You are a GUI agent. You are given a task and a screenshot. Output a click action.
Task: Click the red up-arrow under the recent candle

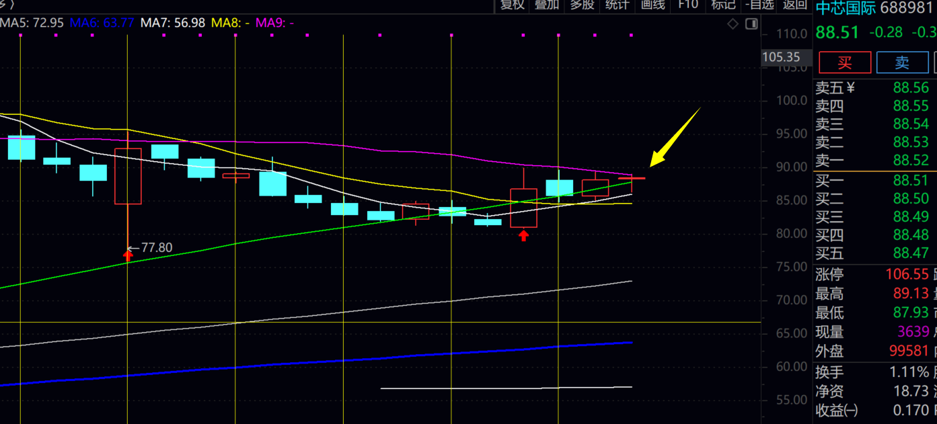(x=523, y=235)
